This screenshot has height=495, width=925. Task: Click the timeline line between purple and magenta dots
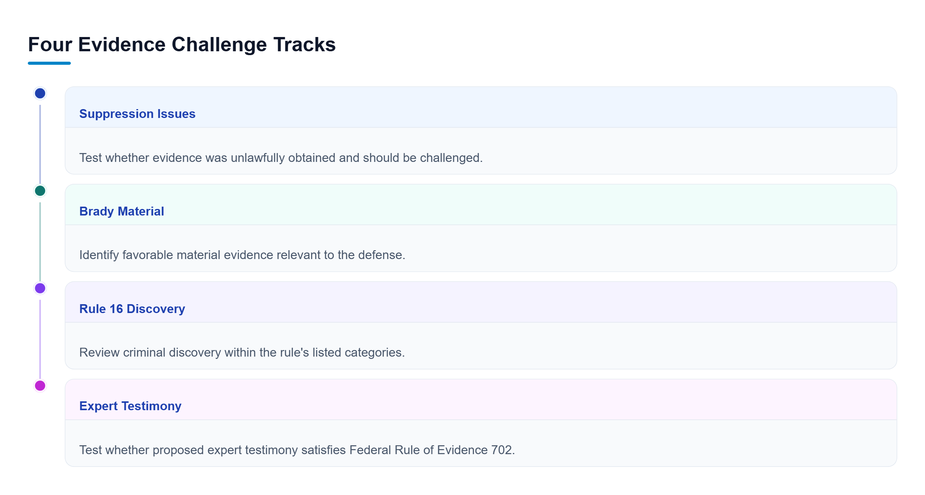click(x=40, y=339)
